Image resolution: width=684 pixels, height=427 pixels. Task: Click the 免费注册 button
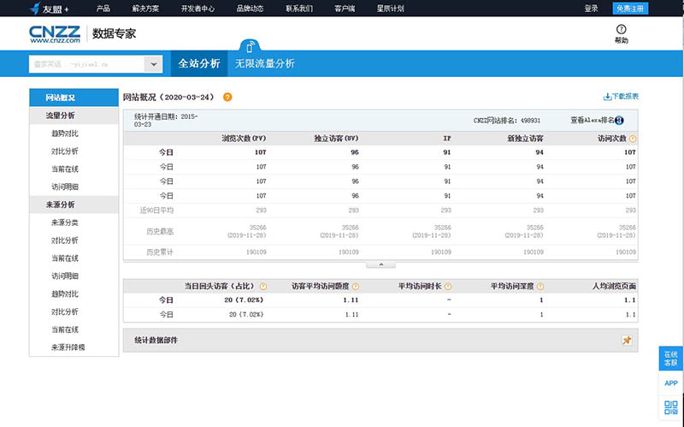tap(630, 9)
